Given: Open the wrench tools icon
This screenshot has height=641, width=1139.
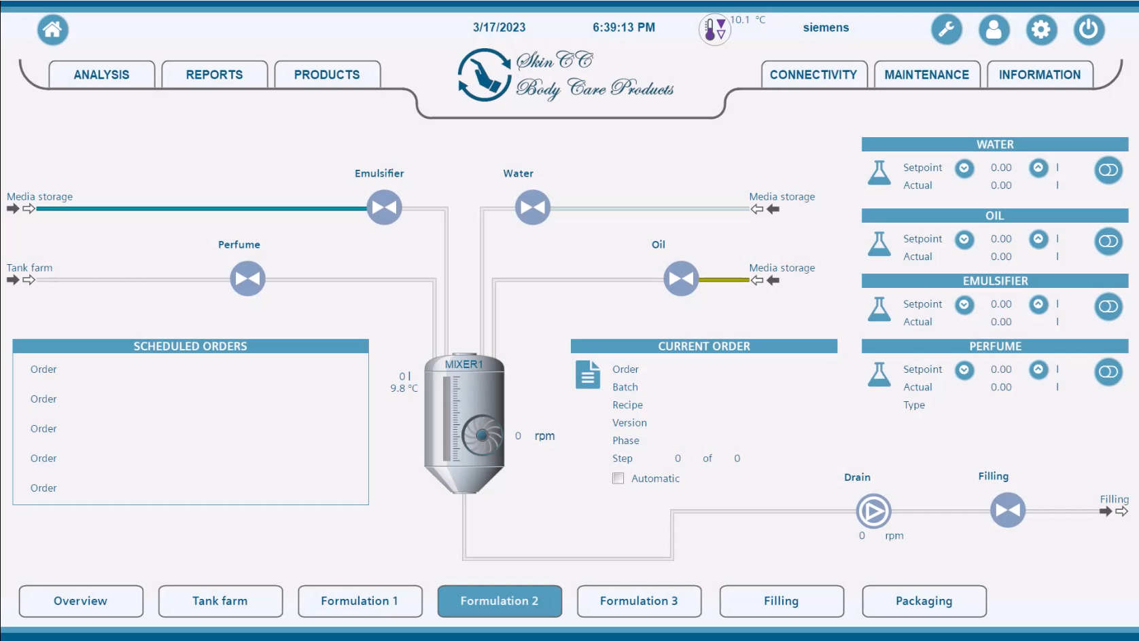Looking at the screenshot, I should [946, 30].
